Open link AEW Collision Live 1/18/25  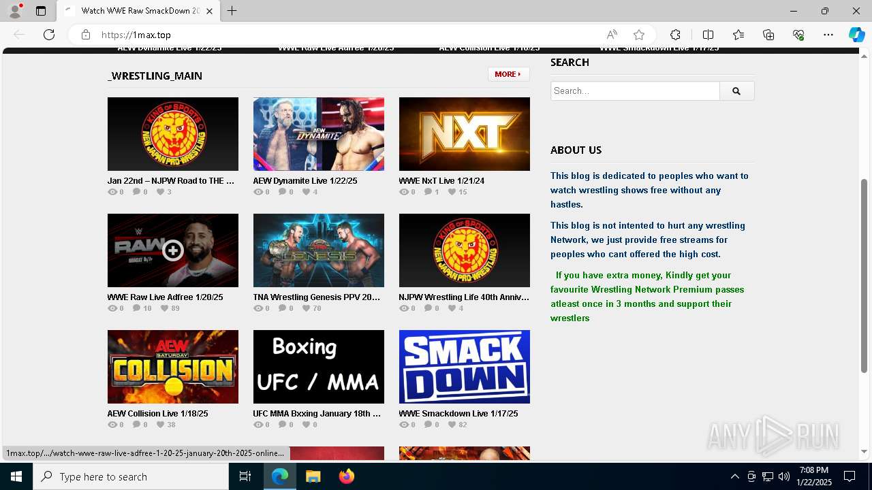[x=157, y=414]
